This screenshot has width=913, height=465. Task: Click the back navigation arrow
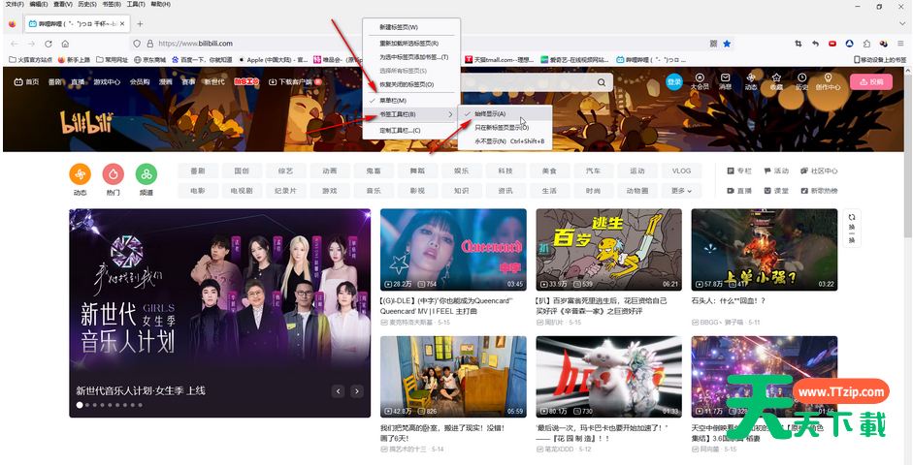(15, 44)
